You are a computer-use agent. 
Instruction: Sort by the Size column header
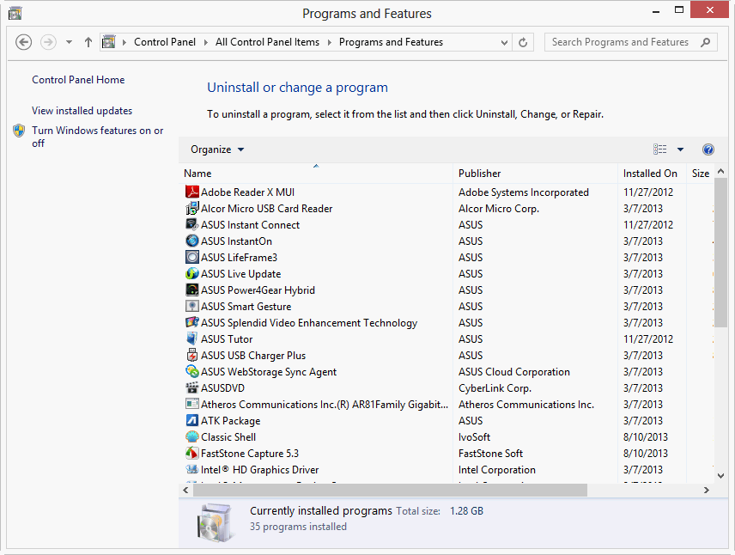coord(701,173)
